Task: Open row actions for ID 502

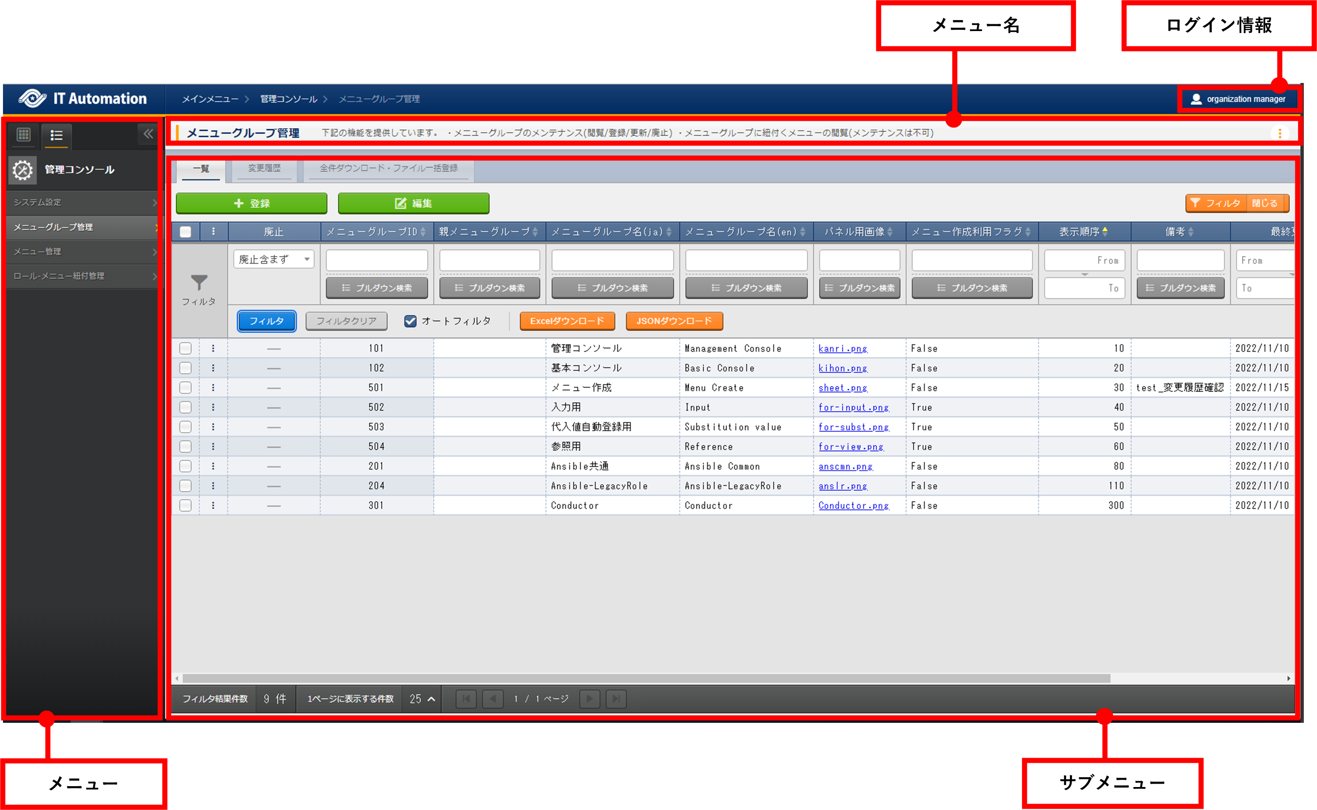Action: (213, 407)
